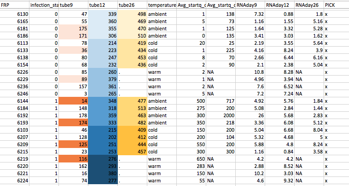Click the FRP column header cell
Image resolution: width=349 pixels, height=186 pixels.
click(15, 5)
